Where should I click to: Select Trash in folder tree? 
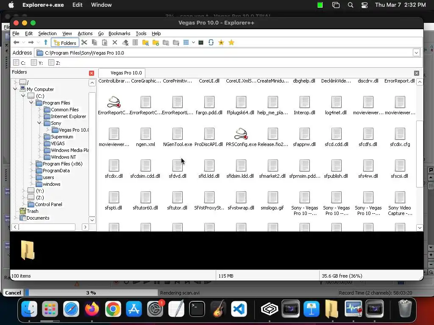click(x=32, y=211)
